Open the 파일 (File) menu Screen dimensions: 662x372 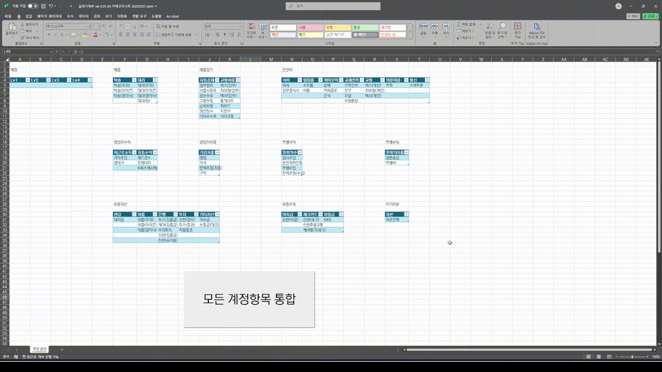coord(8,17)
